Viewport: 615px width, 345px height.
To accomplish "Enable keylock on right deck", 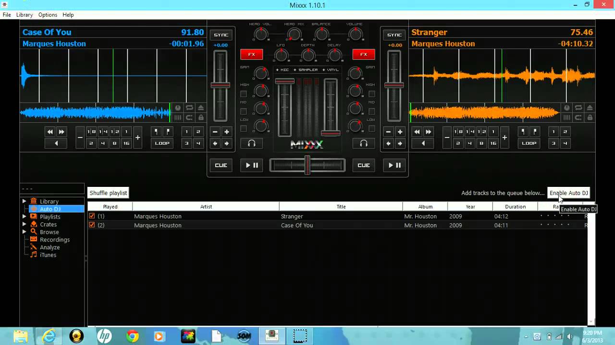I will coord(590,117).
